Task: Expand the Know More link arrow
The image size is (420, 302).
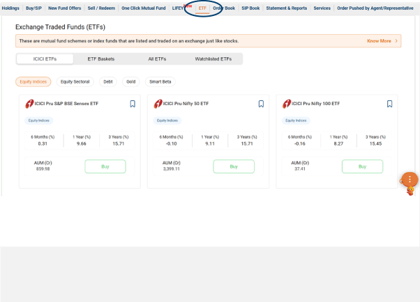Action: [x=396, y=41]
